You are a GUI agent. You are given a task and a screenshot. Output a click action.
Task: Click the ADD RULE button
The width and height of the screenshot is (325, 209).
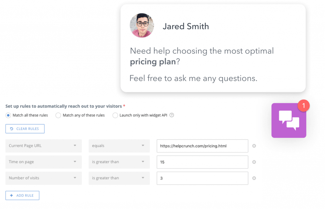[x=23, y=195]
